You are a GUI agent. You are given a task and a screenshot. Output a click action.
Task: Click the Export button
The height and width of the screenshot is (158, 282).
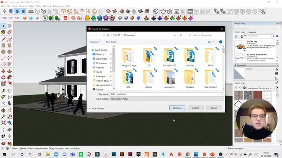click(x=196, y=108)
